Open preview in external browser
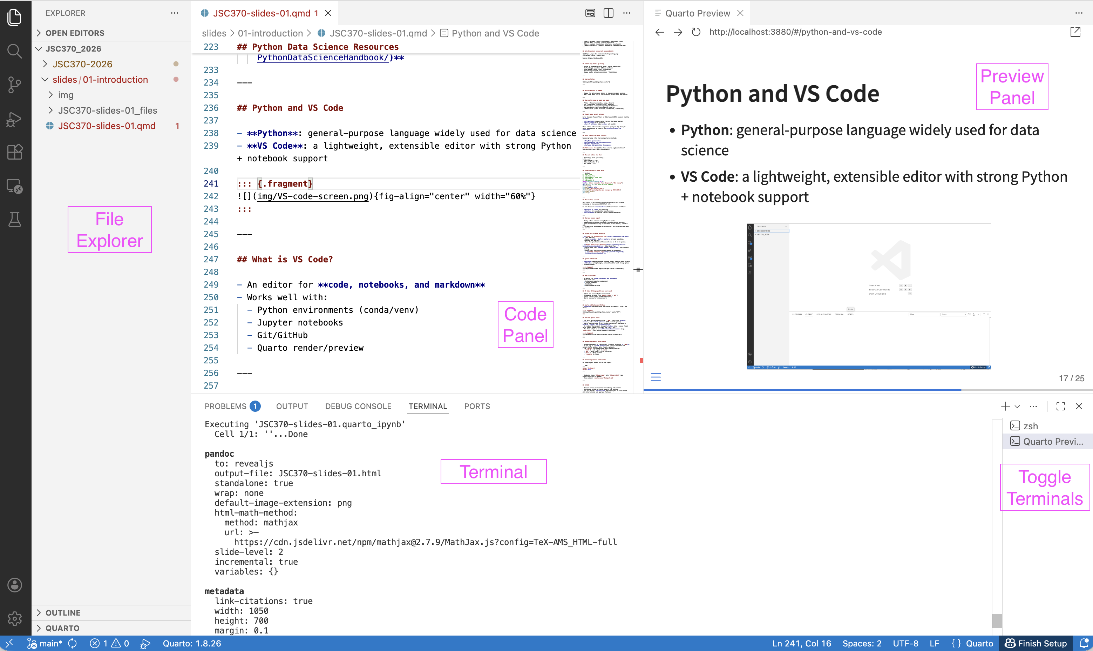1093x651 pixels. pos(1075,32)
